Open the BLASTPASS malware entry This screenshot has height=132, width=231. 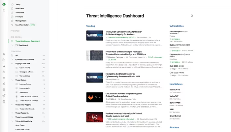click(x=175, y=103)
